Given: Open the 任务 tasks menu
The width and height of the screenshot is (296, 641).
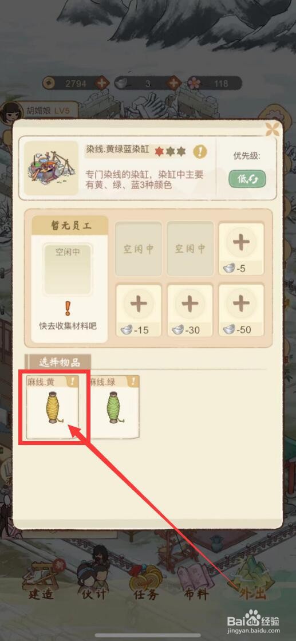Looking at the screenshot, I should [x=146, y=583].
